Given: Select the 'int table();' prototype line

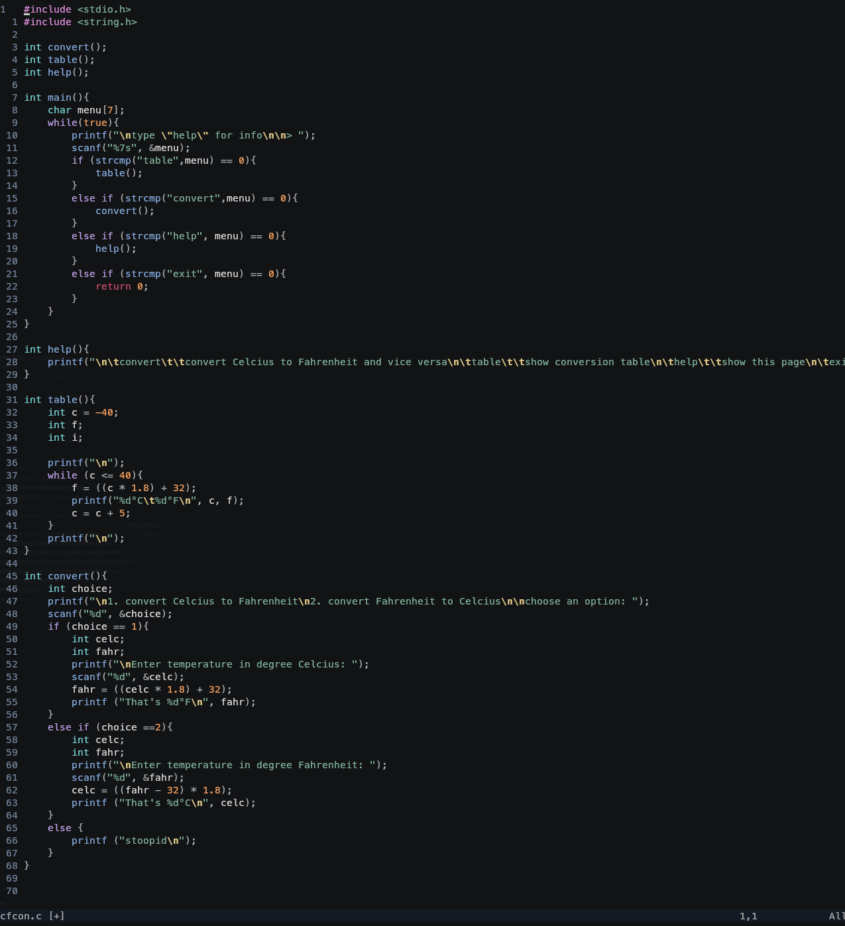Looking at the screenshot, I should coord(60,60).
